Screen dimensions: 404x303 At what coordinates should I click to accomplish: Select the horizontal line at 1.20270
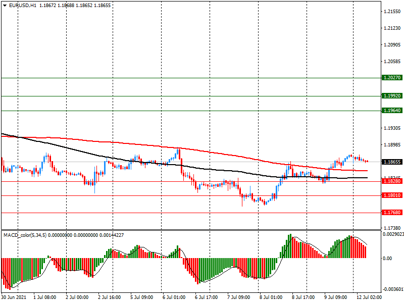202,78
